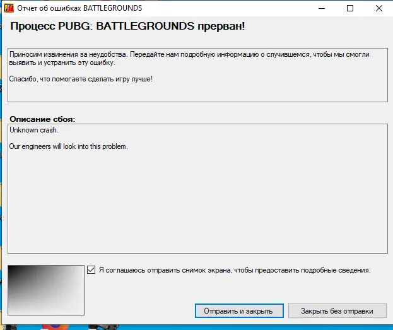Click the PUBG icon in the title bar

pyautogui.click(x=9, y=8)
